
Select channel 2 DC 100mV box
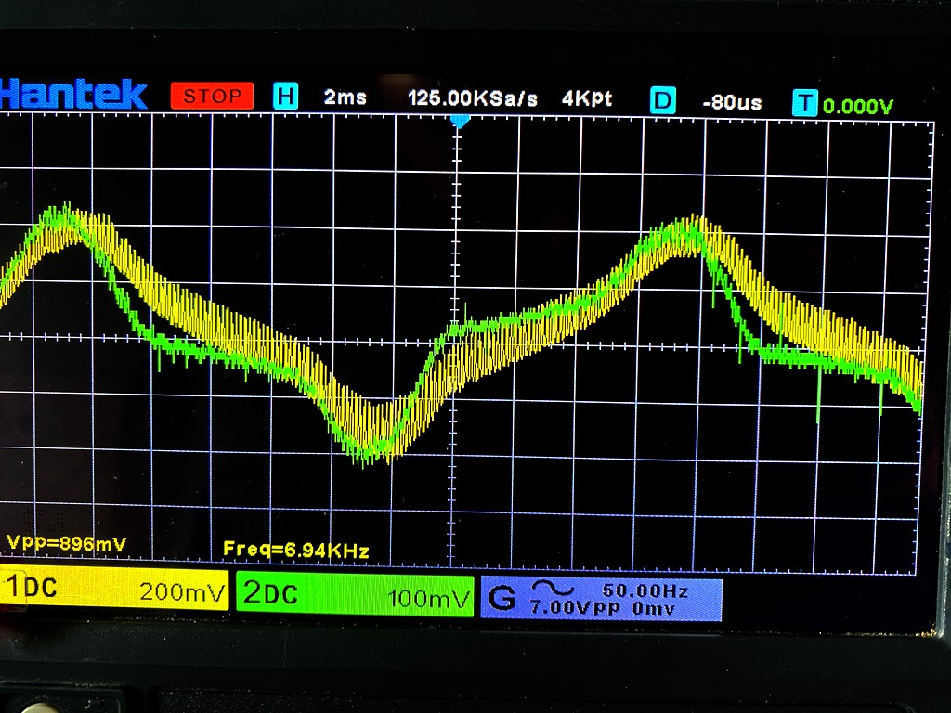[x=355, y=595]
